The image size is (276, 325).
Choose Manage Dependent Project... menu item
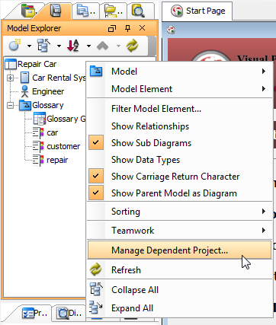point(179,250)
